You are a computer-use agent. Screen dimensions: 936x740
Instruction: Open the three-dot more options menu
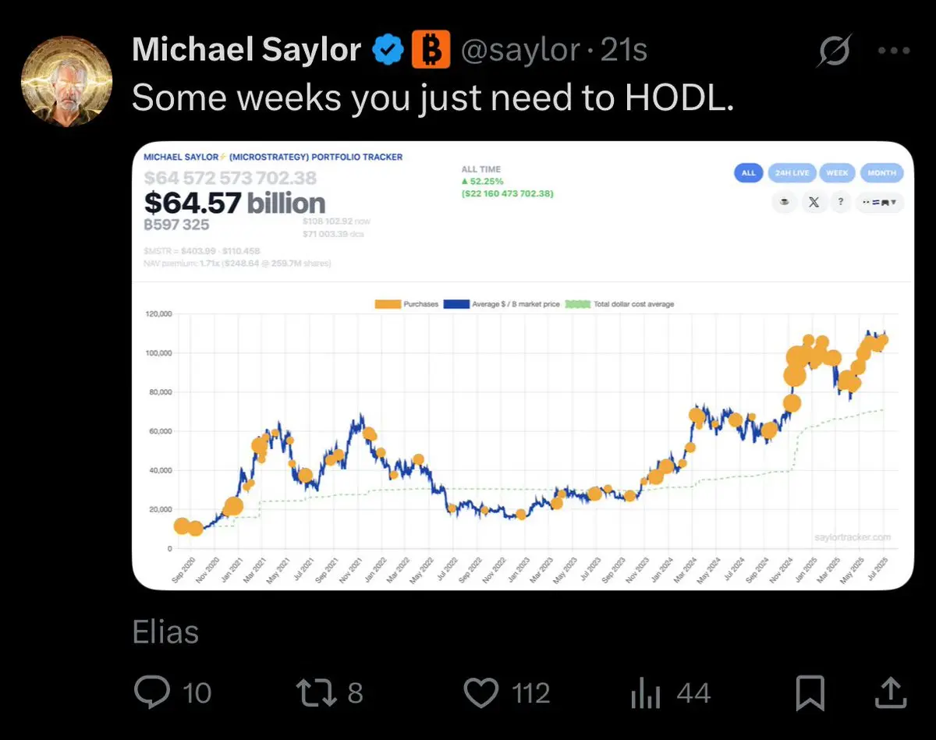894,51
